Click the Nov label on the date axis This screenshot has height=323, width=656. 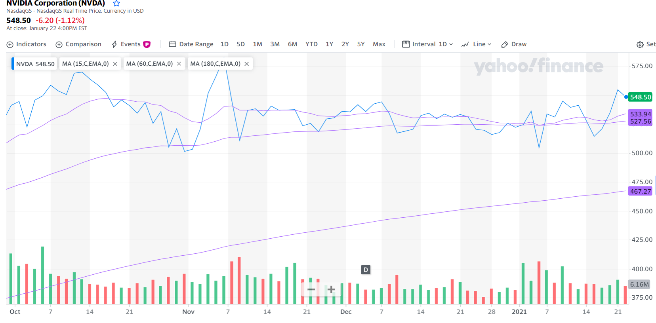189,312
